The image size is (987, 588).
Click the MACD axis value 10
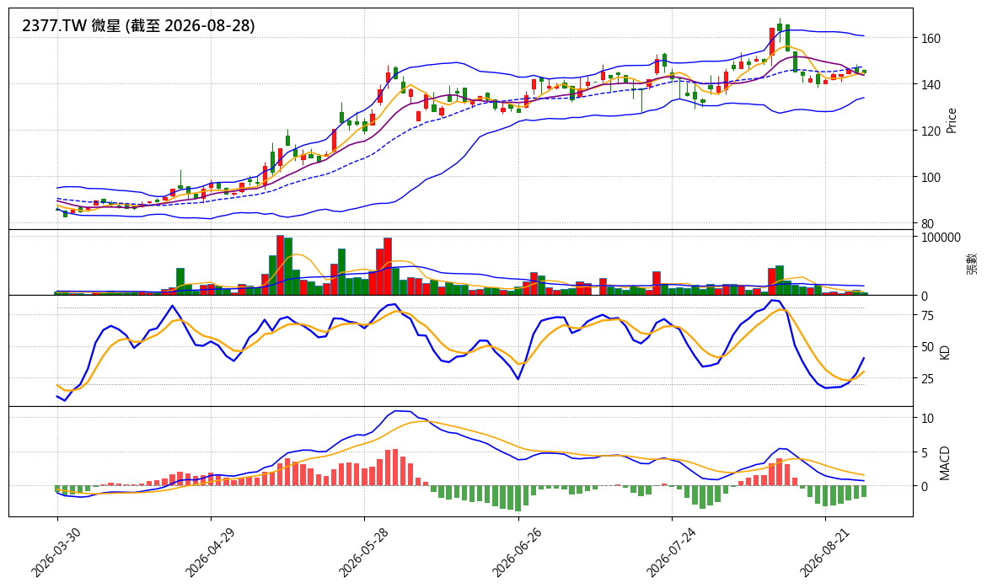(927, 419)
